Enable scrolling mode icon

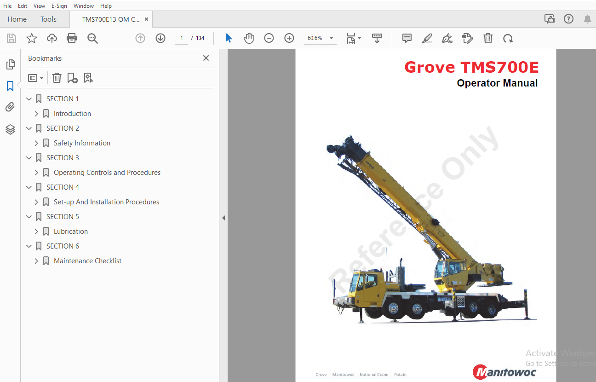tap(377, 38)
